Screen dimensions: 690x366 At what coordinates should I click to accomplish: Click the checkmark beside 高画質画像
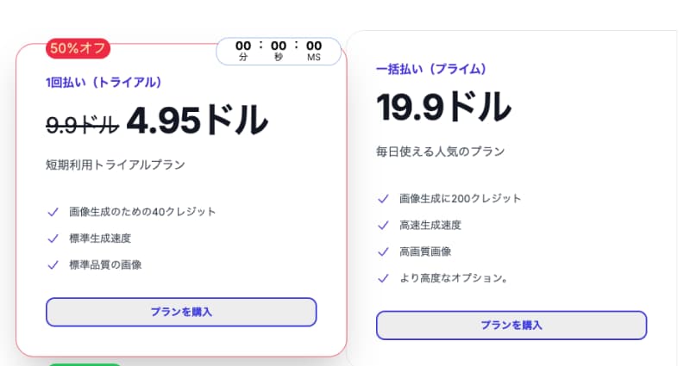tap(383, 251)
